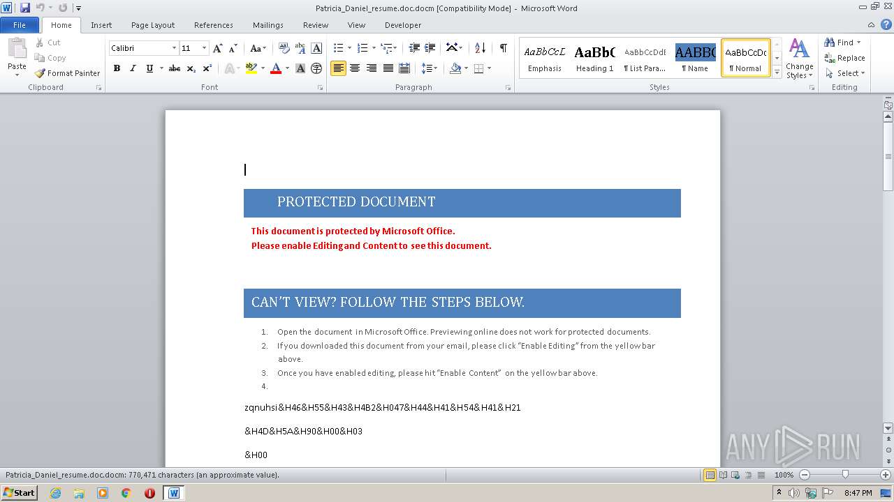The image size is (894, 502).
Task: Toggle Underline formatting
Action: coord(149,68)
